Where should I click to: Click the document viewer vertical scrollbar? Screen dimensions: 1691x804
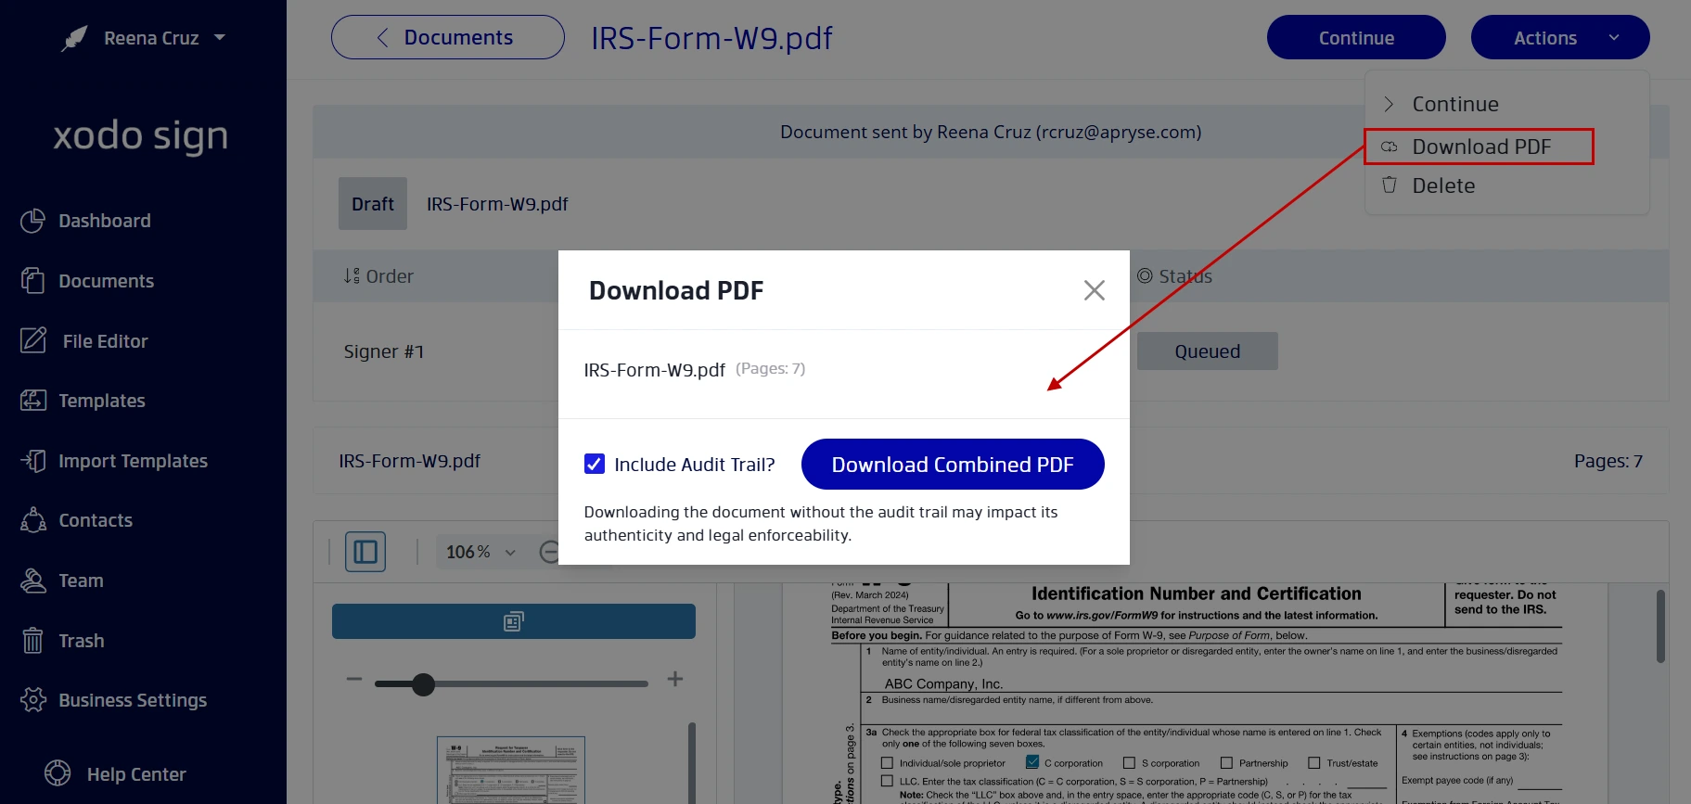point(1659,626)
